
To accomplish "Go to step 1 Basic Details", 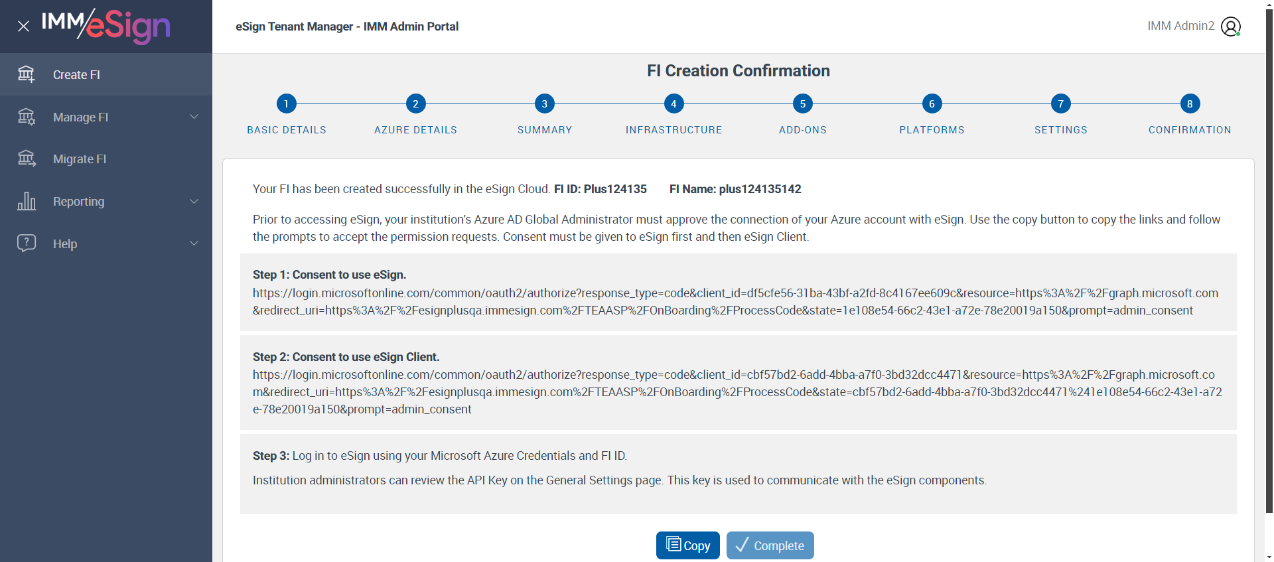I will tap(287, 104).
